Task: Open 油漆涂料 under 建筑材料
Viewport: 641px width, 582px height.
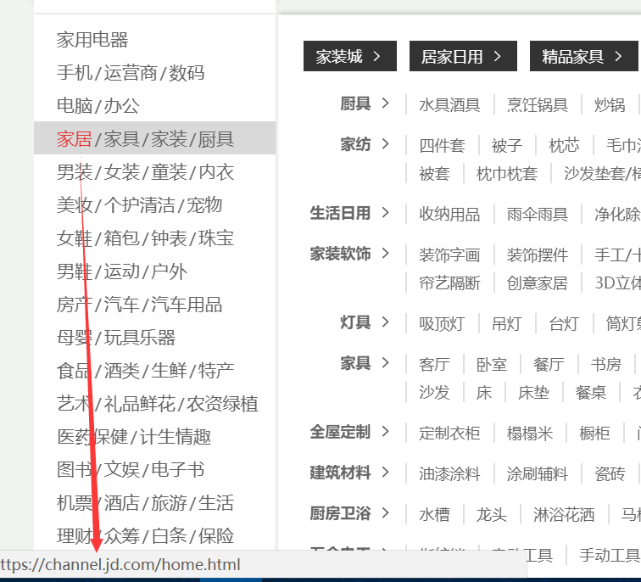Action: pyautogui.click(x=449, y=473)
